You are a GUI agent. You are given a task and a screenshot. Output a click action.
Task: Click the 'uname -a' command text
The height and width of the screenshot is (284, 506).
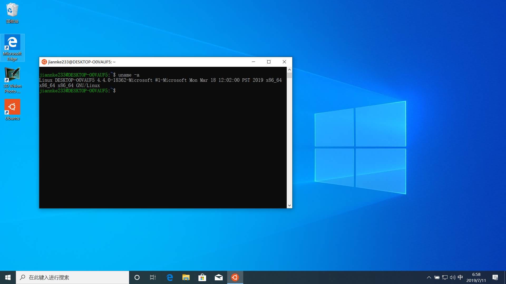pos(129,75)
